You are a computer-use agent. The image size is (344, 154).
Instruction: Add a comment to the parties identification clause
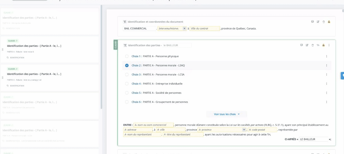[301, 45]
